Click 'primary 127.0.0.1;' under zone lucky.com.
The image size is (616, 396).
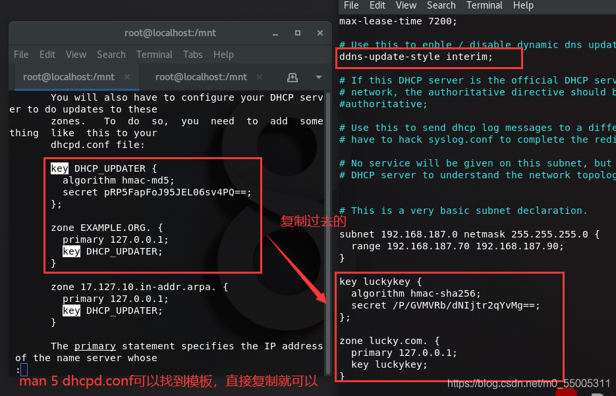(x=404, y=353)
